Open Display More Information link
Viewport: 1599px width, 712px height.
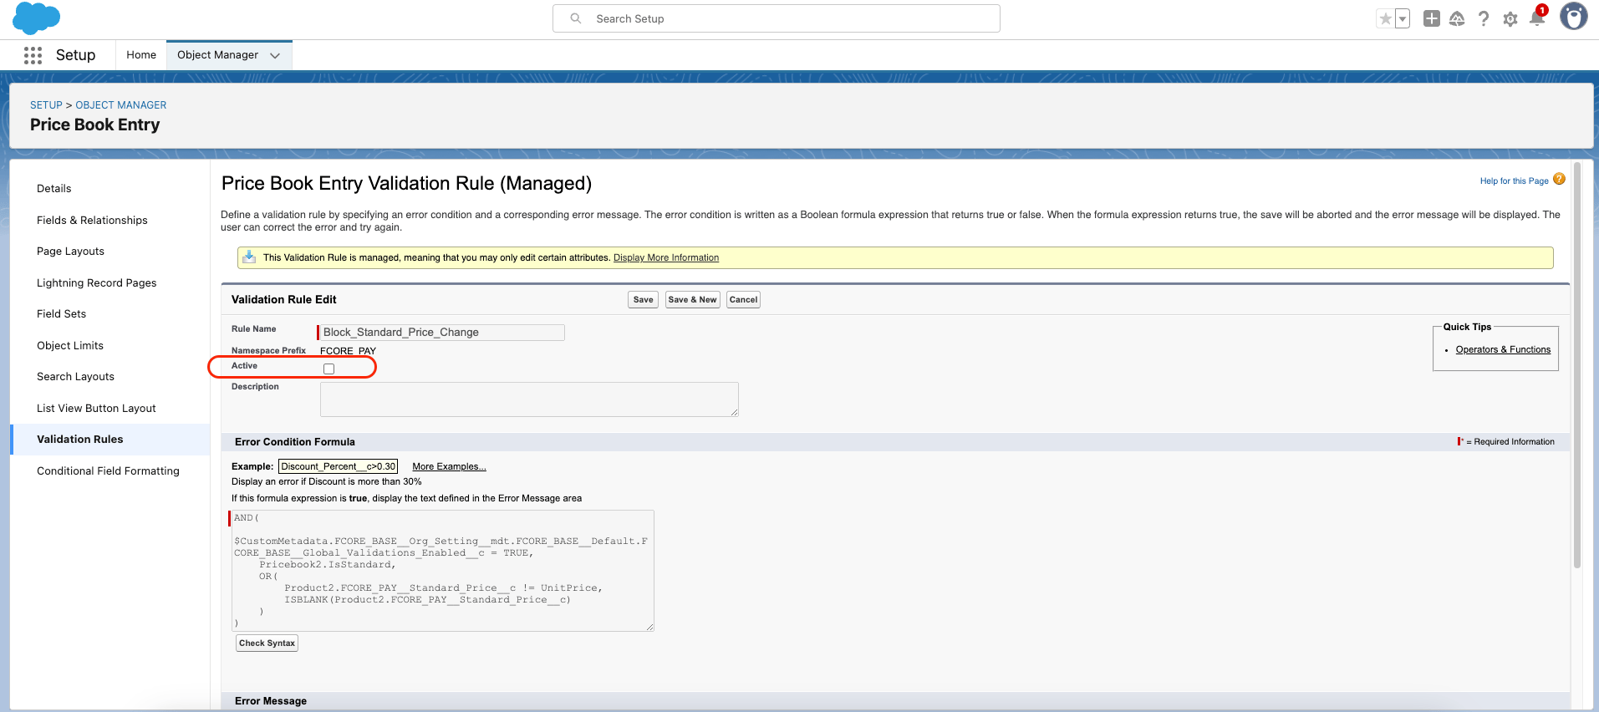tap(666, 257)
